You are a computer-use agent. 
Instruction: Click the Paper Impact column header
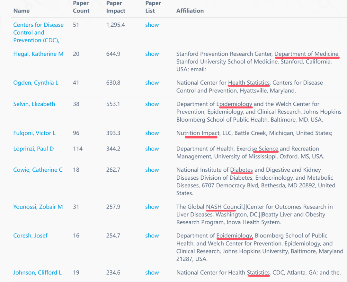[x=116, y=7]
